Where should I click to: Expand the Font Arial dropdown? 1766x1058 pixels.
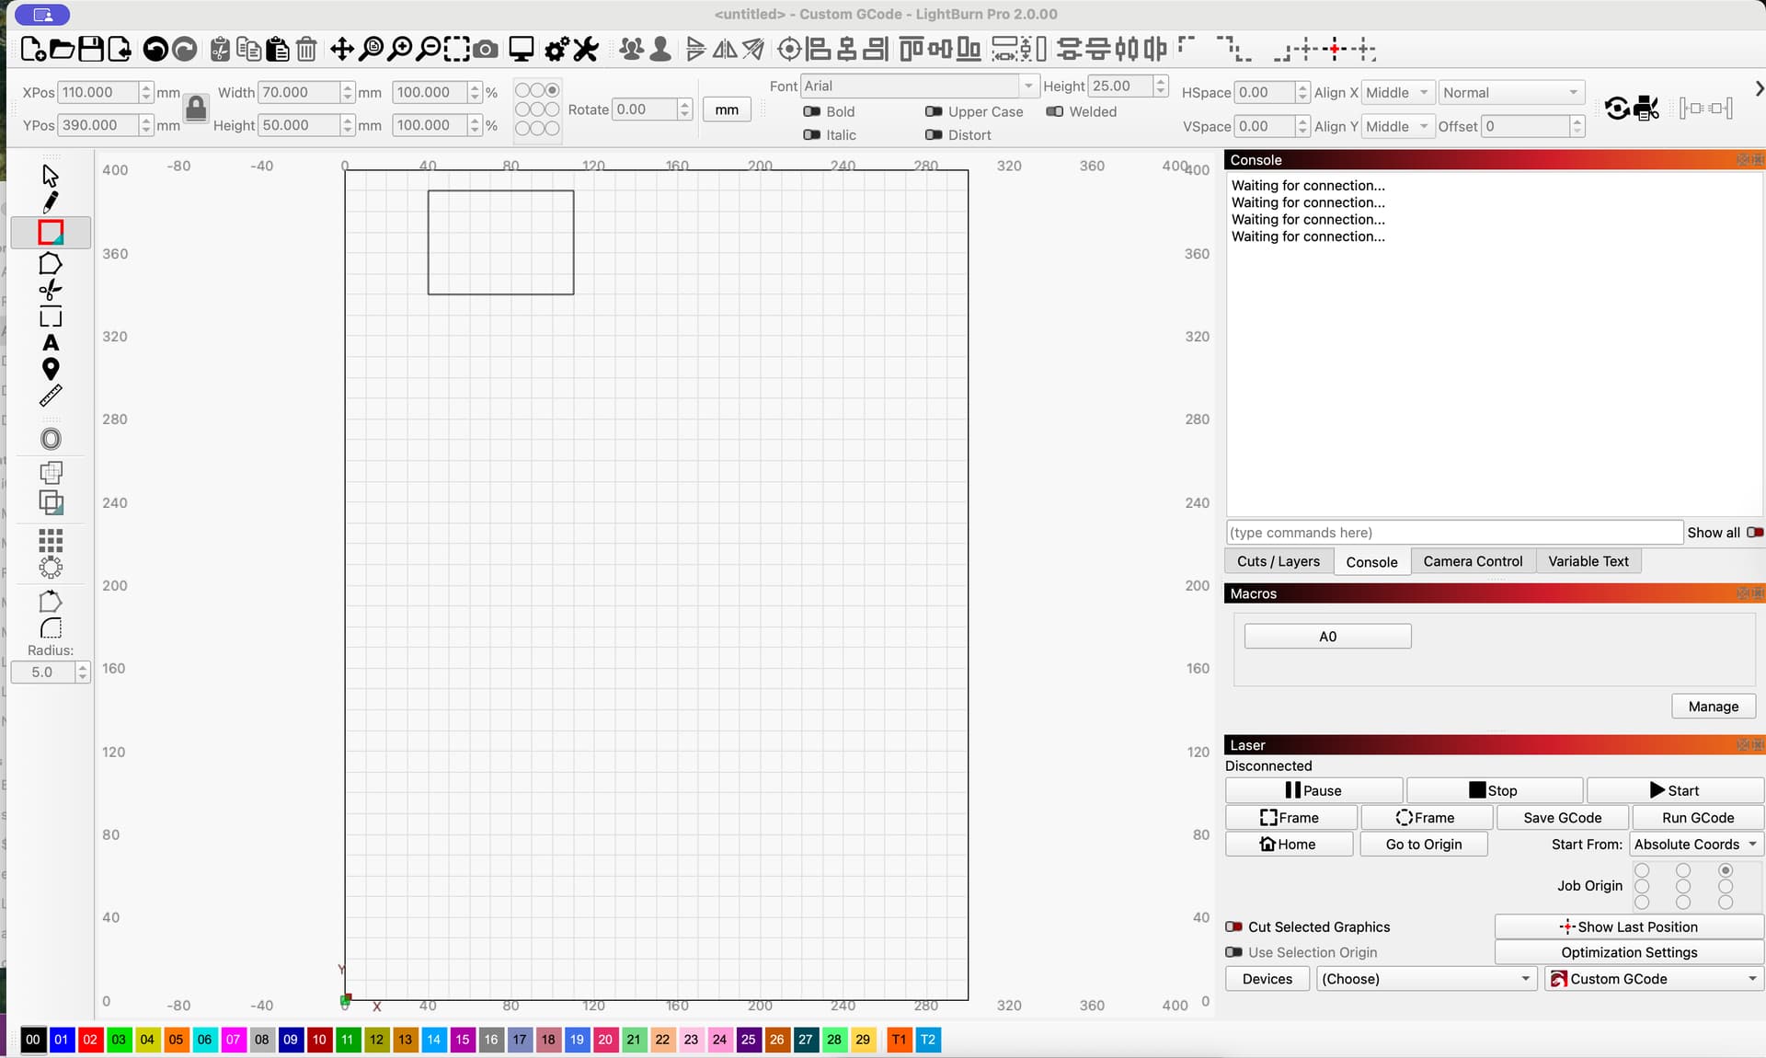pos(1027,86)
